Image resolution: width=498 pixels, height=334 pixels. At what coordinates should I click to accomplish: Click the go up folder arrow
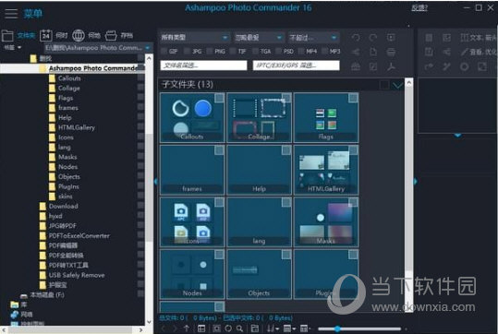pos(187,328)
